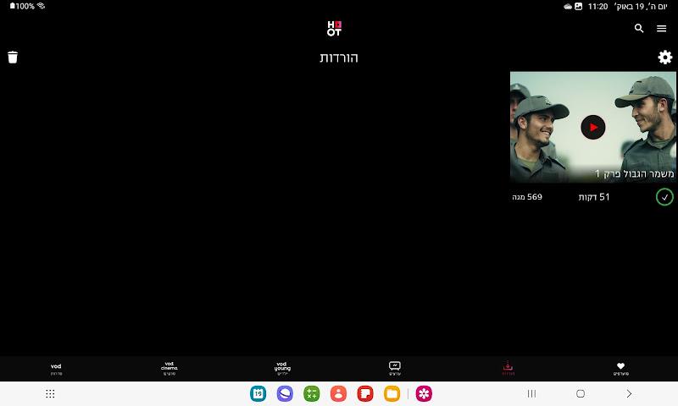The width and height of the screenshot is (678, 406).
Task: Select the episode thumbnail title text
Action: 634,173
